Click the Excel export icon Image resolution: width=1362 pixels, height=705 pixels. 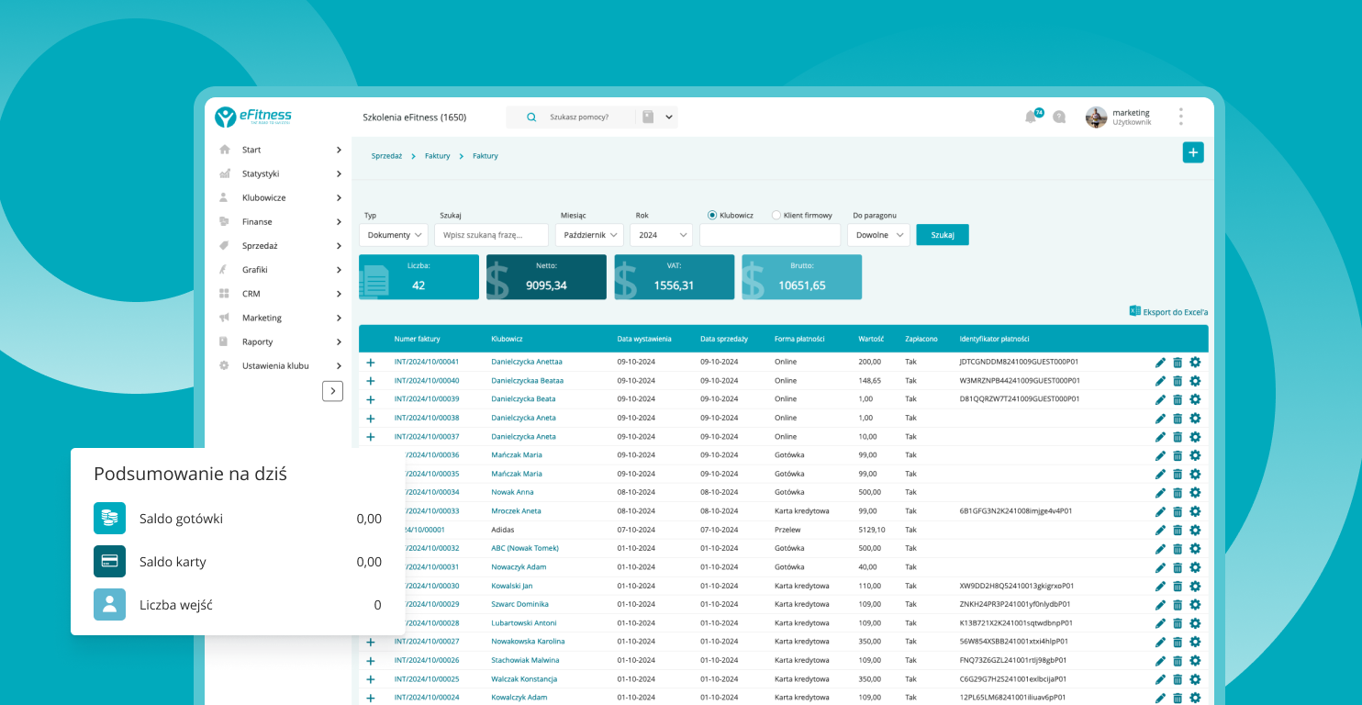[x=1134, y=311]
